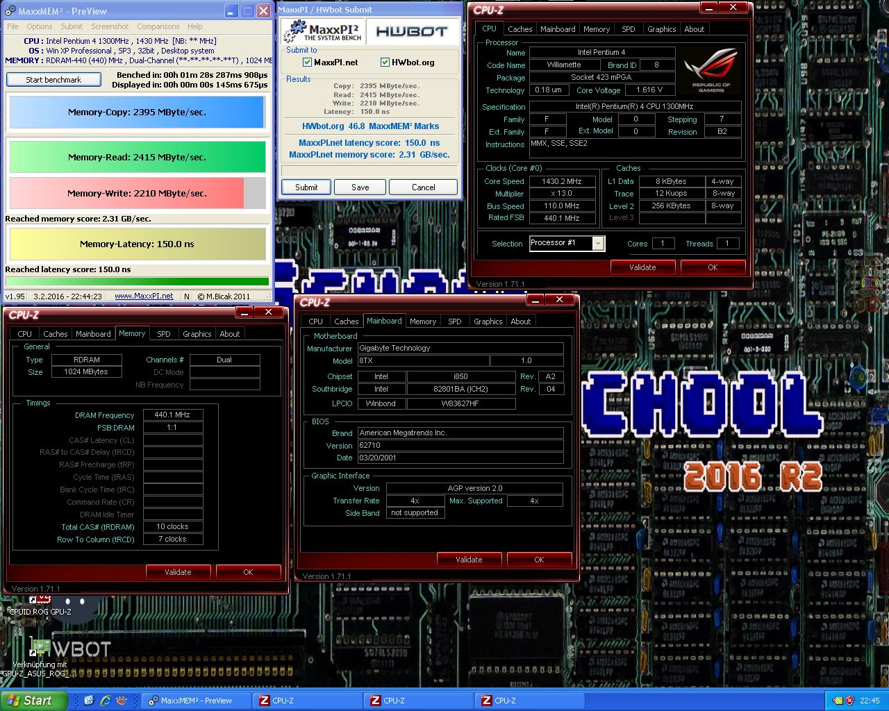Click the Manufacturer Gigabyte Technology field
The image size is (889, 711).
(x=460, y=348)
